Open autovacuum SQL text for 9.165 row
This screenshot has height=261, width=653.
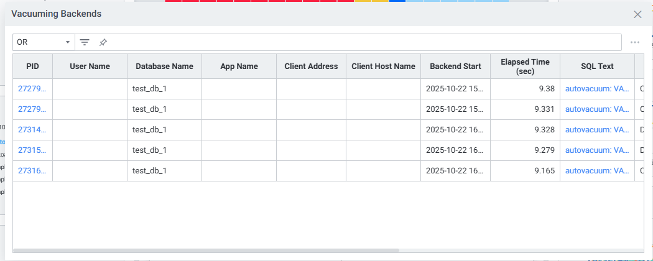(x=597, y=171)
